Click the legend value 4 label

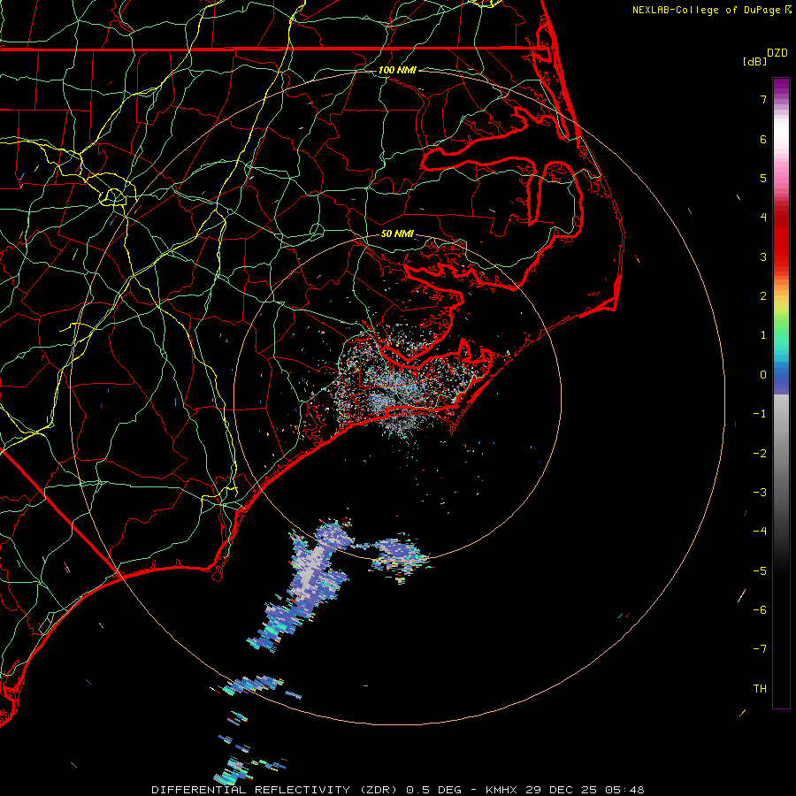pyautogui.click(x=763, y=218)
